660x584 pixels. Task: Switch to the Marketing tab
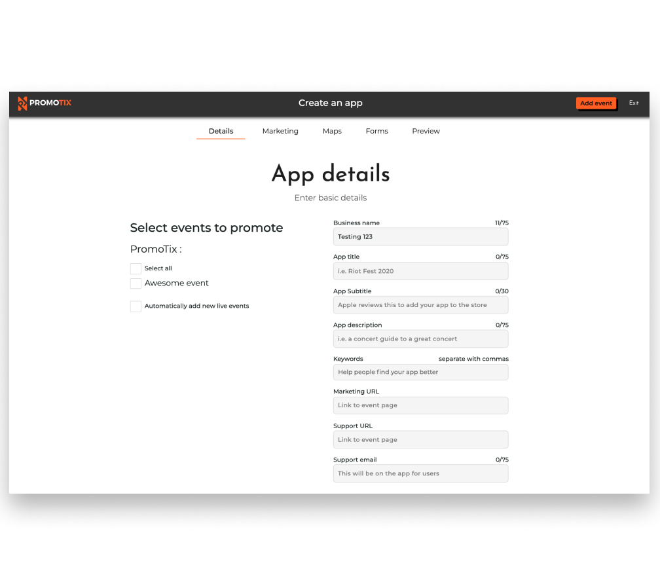[x=280, y=131]
